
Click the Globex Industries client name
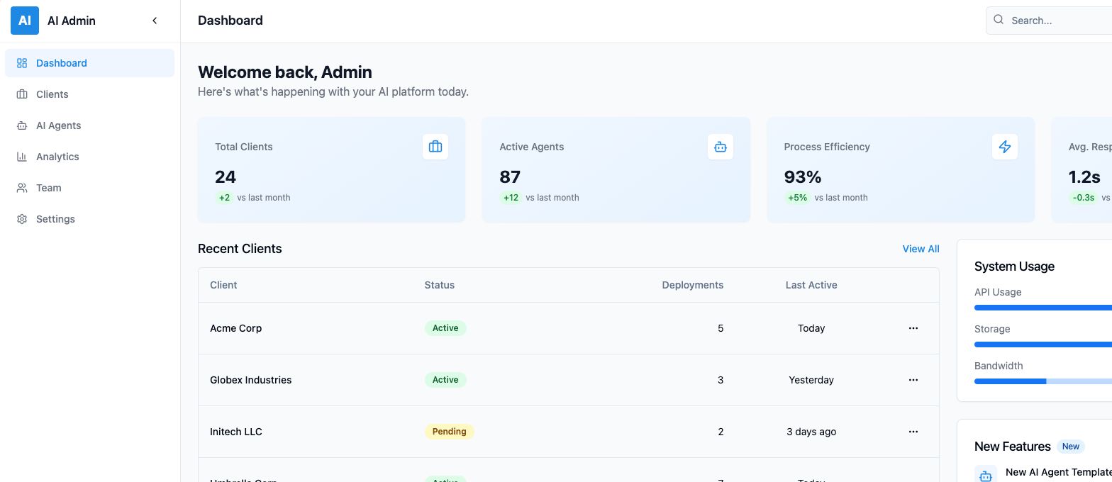click(251, 380)
